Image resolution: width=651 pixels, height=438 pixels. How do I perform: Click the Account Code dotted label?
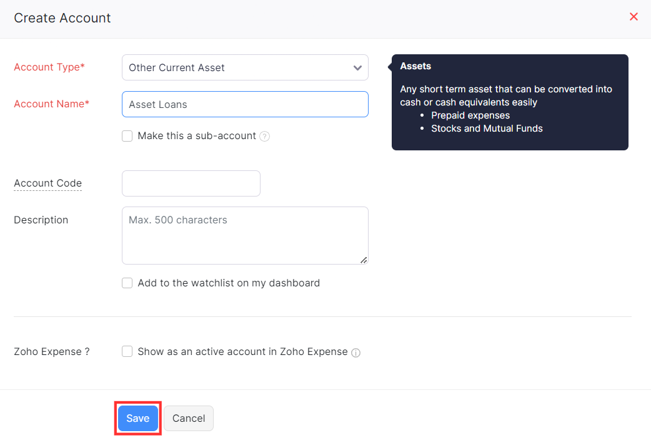tap(47, 183)
